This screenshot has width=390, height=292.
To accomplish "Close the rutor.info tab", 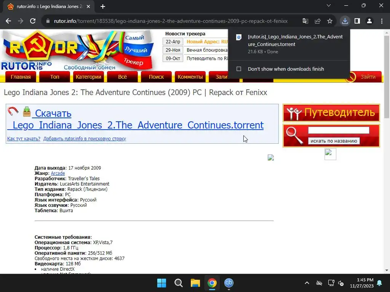I will click(x=88, y=6).
